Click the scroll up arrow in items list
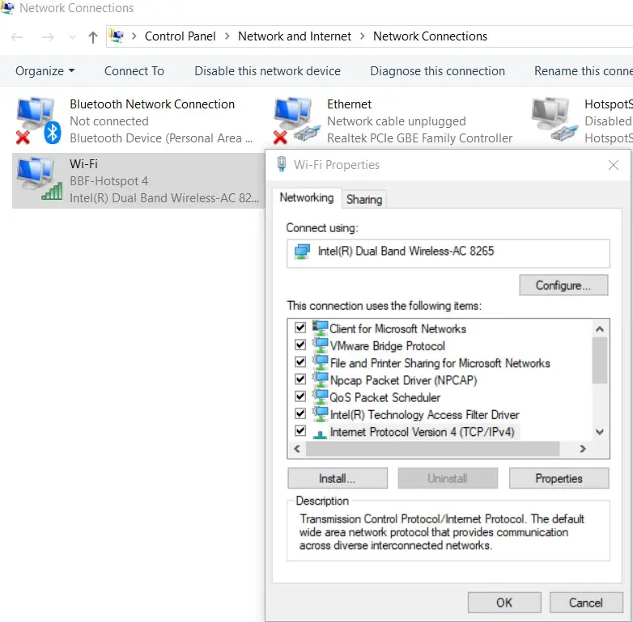Image resolution: width=633 pixels, height=622 pixels. tap(600, 329)
